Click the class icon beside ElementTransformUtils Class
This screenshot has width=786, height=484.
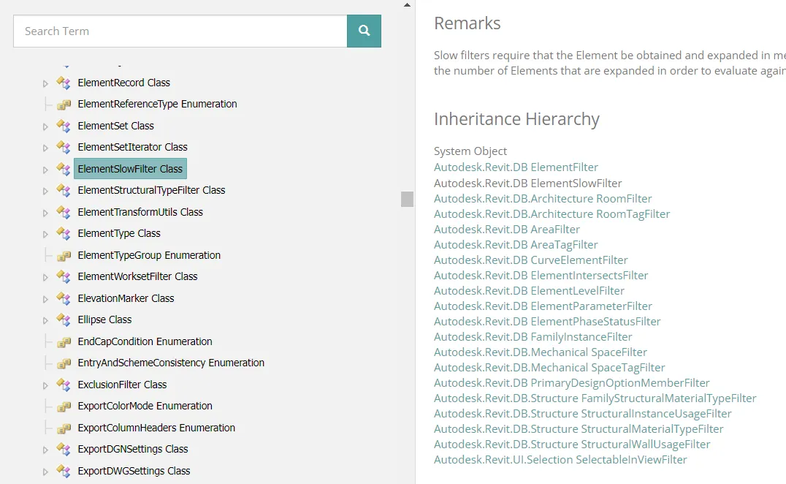click(x=63, y=212)
